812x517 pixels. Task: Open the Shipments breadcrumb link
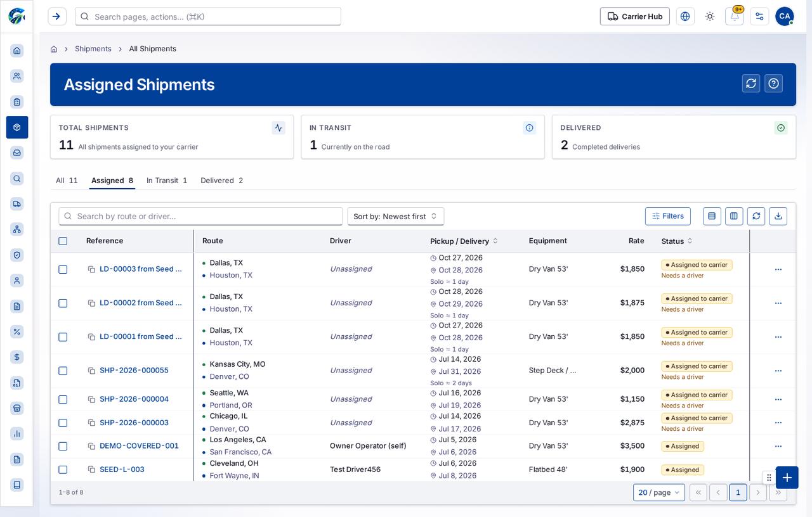pos(93,49)
